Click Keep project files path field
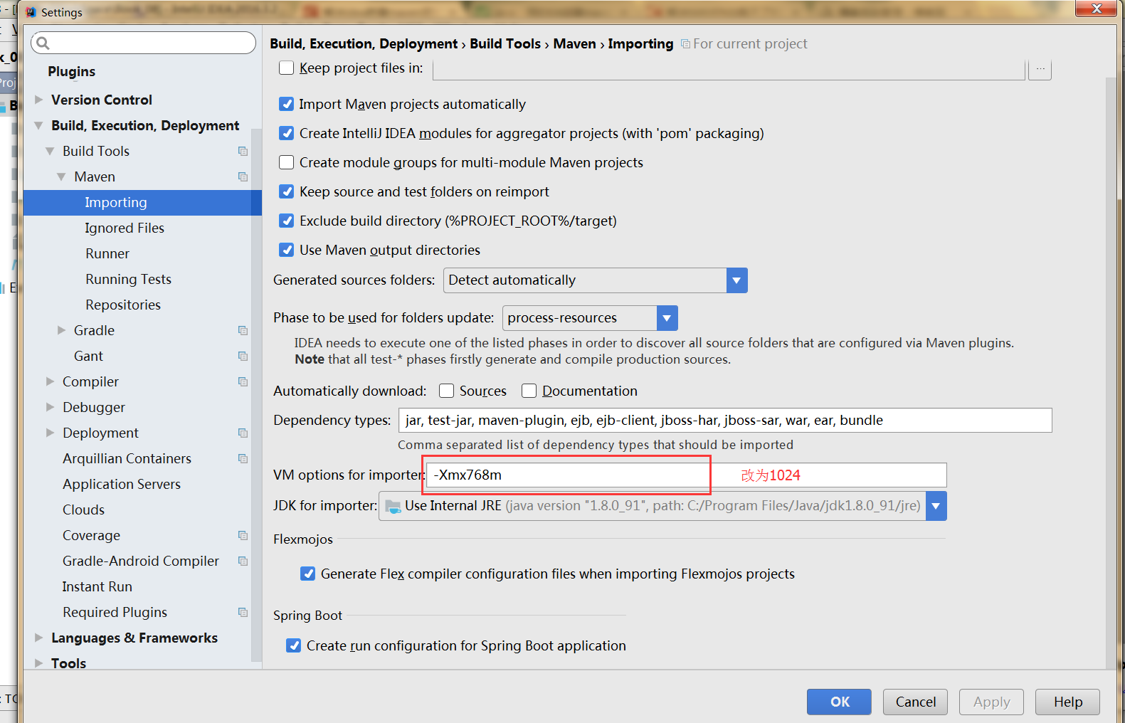Screen dimensions: 1125x723 tap(729, 69)
